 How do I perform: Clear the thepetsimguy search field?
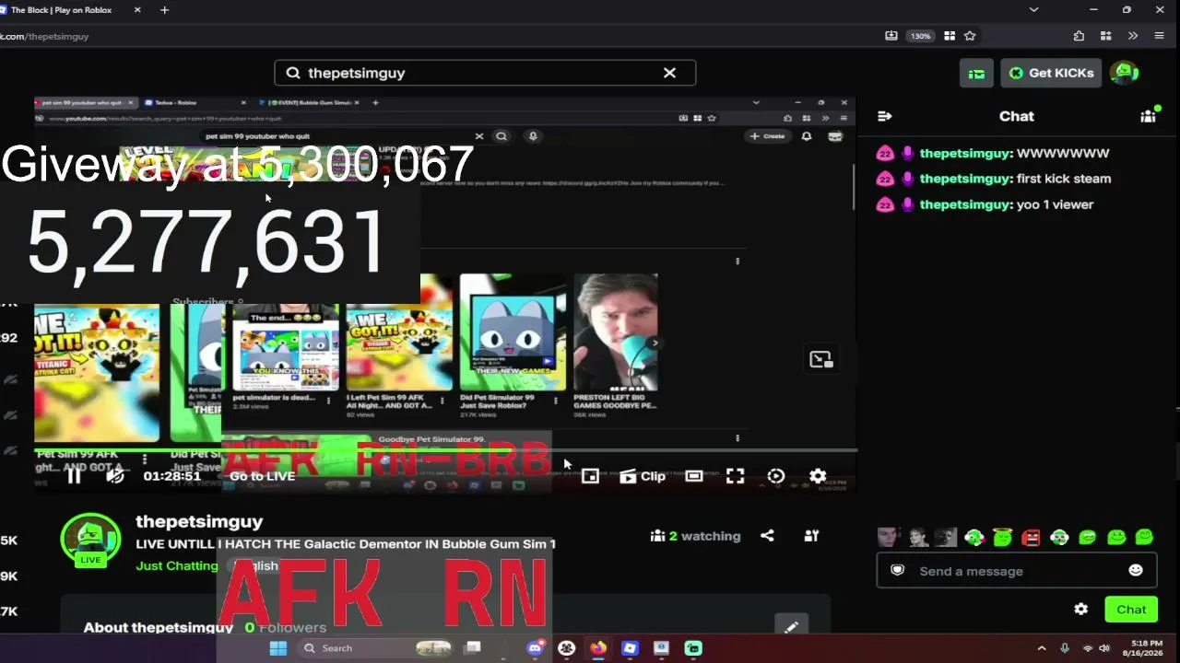pos(669,73)
